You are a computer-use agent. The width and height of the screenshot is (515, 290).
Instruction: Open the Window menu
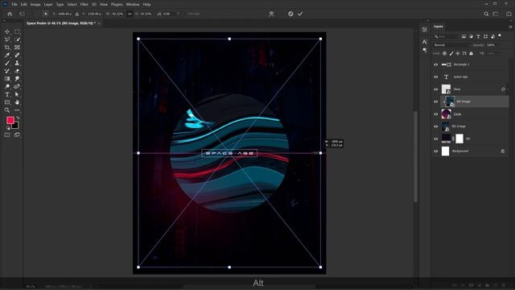tap(133, 5)
